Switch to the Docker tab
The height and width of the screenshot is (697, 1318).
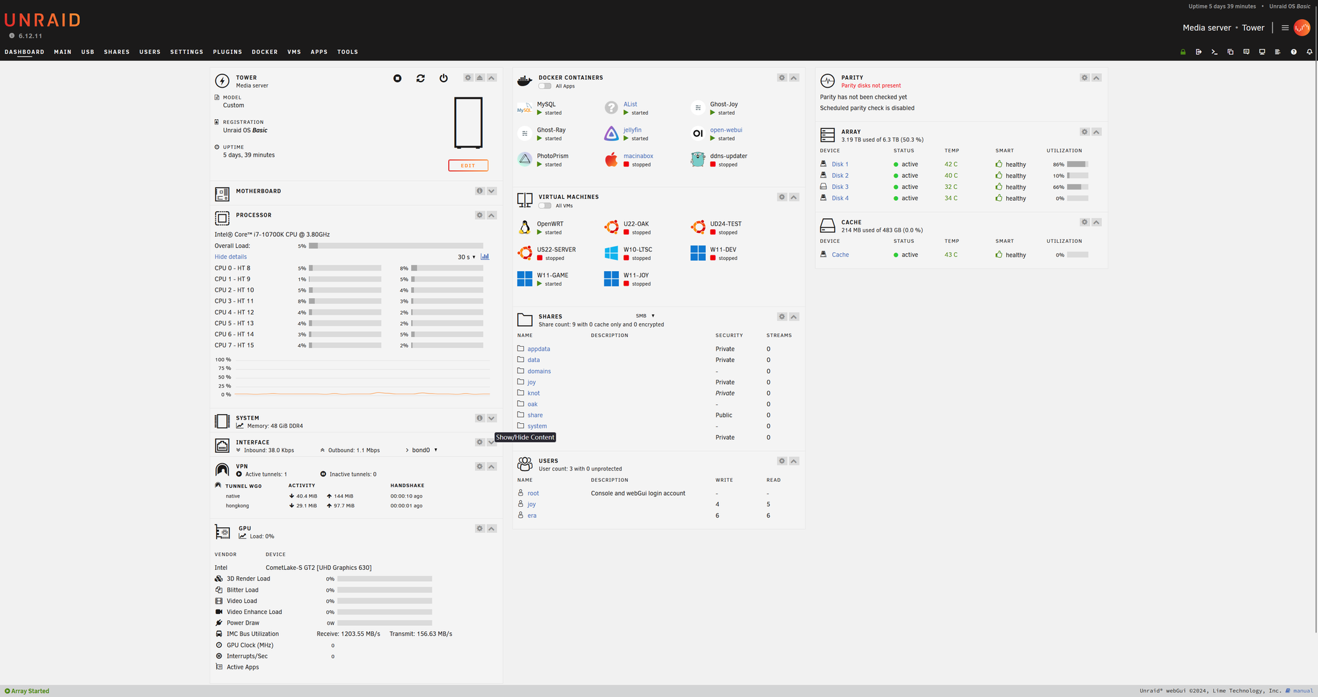click(264, 52)
